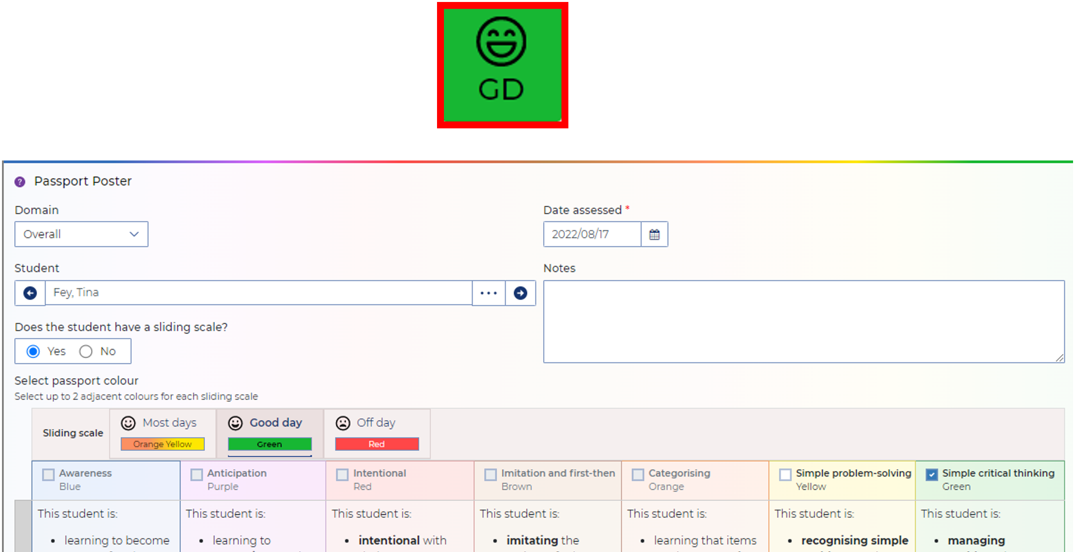Switch to the Off day tab
The width and height of the screenshot is (1078, 552).
(376, 423)
